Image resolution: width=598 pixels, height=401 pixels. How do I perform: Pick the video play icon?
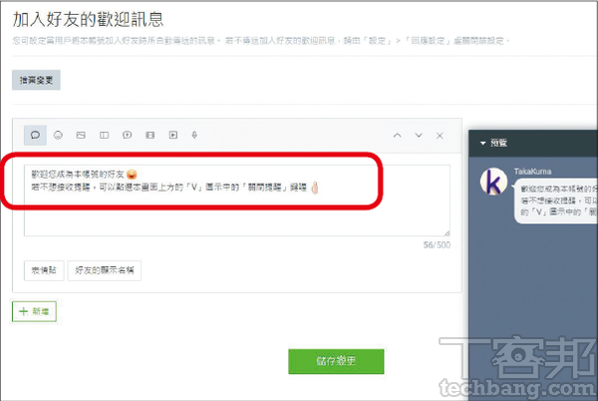click(x=173, y=135)
